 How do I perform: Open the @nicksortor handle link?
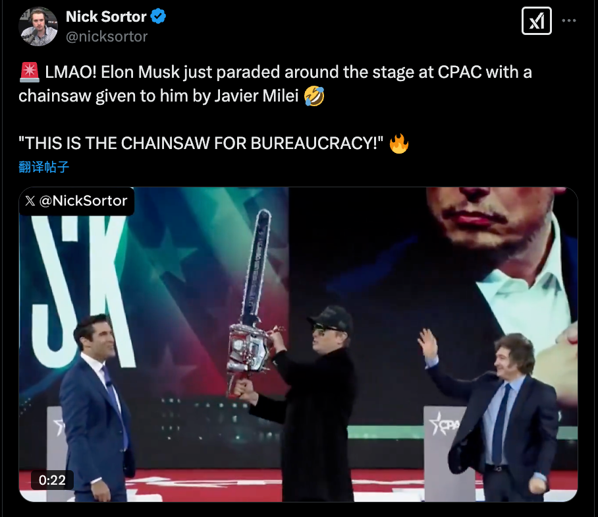point(107,36)
